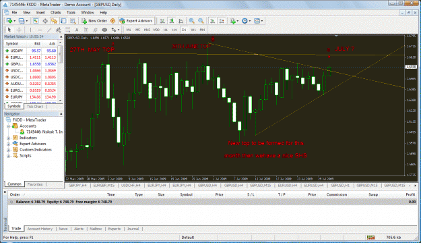Select the text tool A
421x243 pixels.
click(77, 30)
